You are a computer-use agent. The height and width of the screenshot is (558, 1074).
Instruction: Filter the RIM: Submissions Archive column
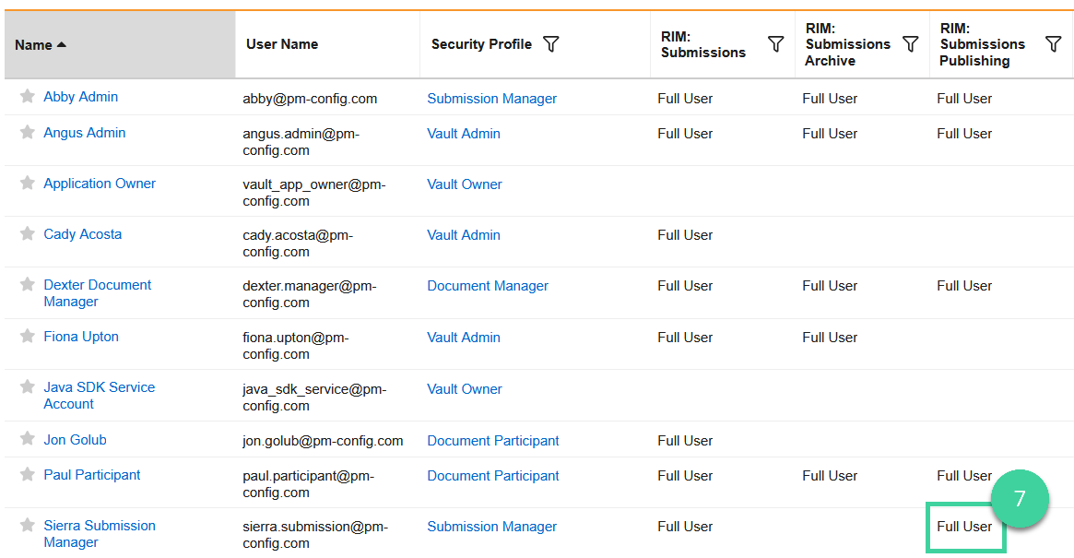pyautogui.click(x=910, y=44)
